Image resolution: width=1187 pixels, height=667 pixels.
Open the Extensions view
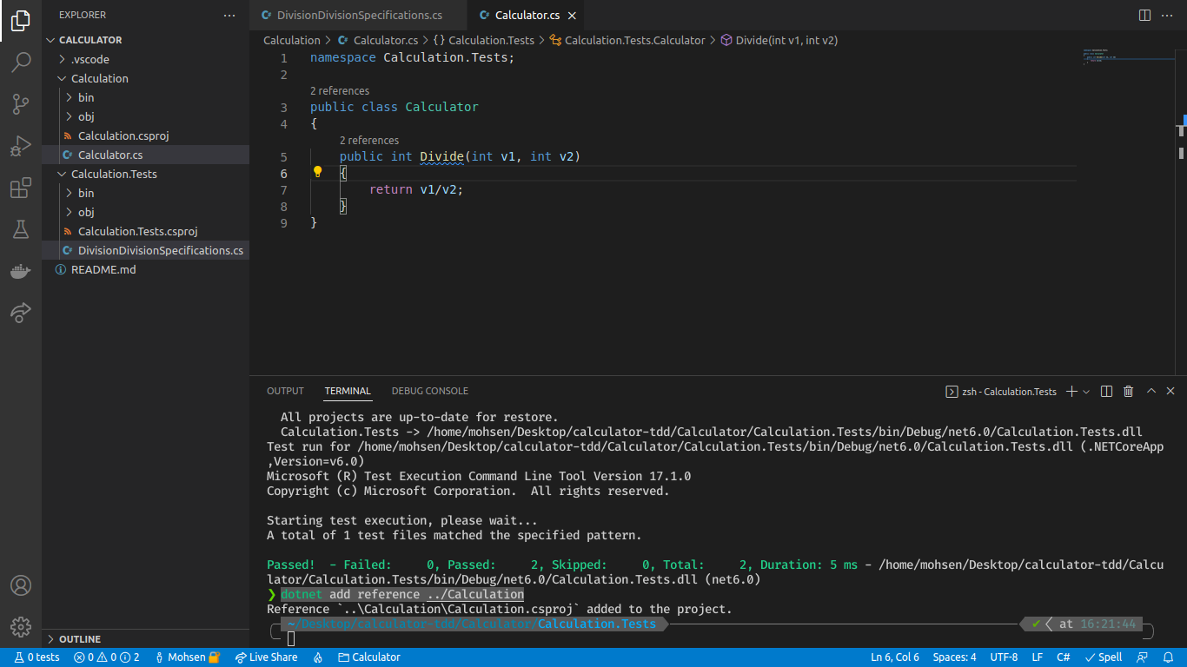point(21,188)
